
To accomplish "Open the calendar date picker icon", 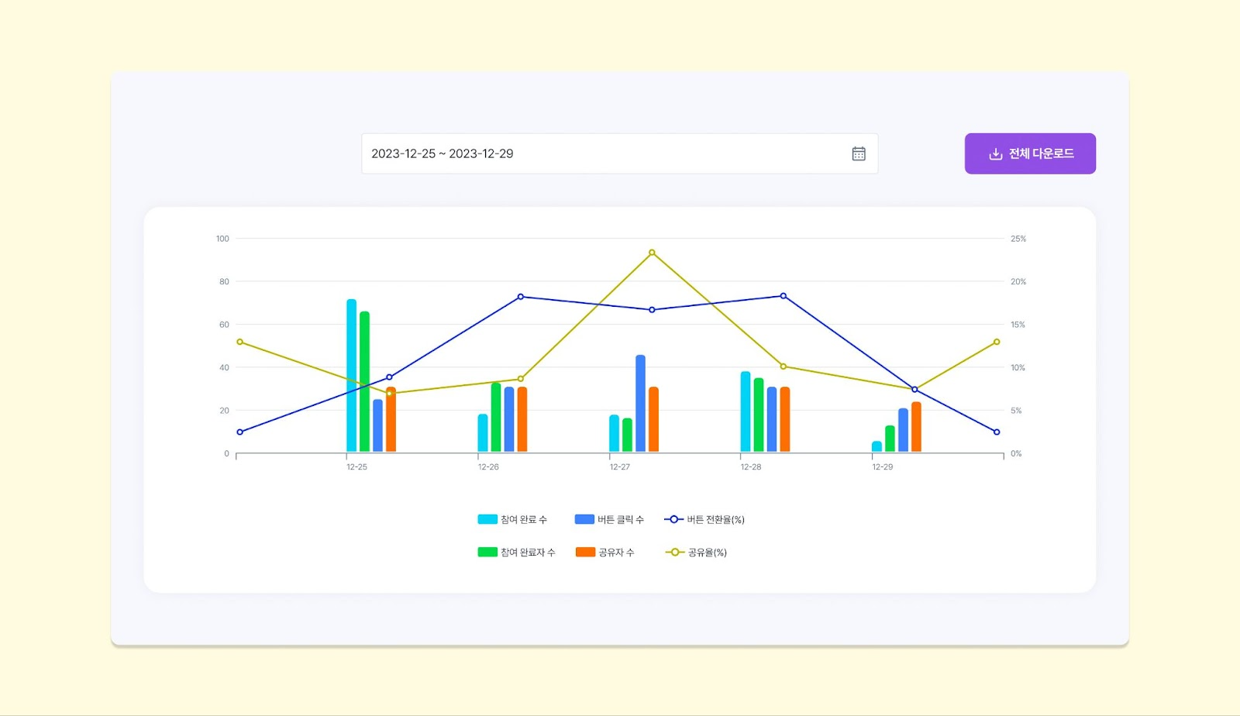I will click(x=858, y=153).
